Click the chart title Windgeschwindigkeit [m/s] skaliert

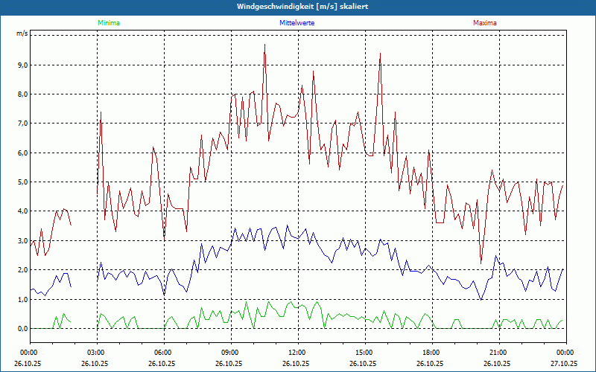point(302,7)
